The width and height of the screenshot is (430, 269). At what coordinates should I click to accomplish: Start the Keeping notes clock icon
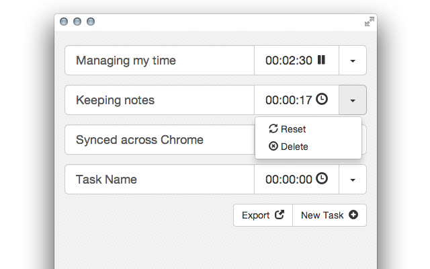pos(322,99)
